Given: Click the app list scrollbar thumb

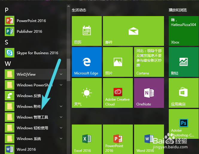Looking at the screenshot, I should pyautogui.click(x=69, y=70).
